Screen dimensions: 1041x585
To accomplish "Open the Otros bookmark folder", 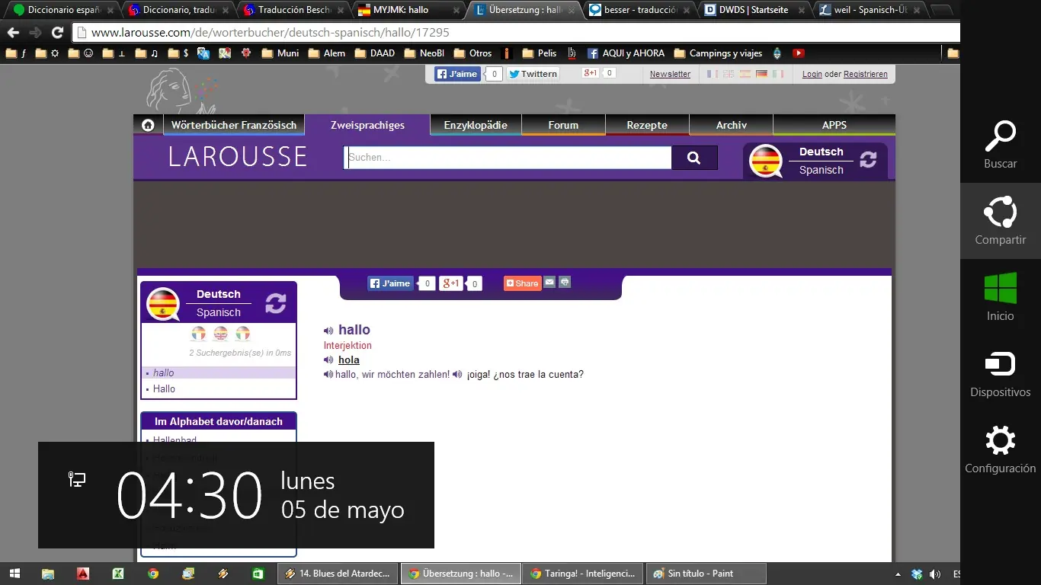I will (473, 53).
